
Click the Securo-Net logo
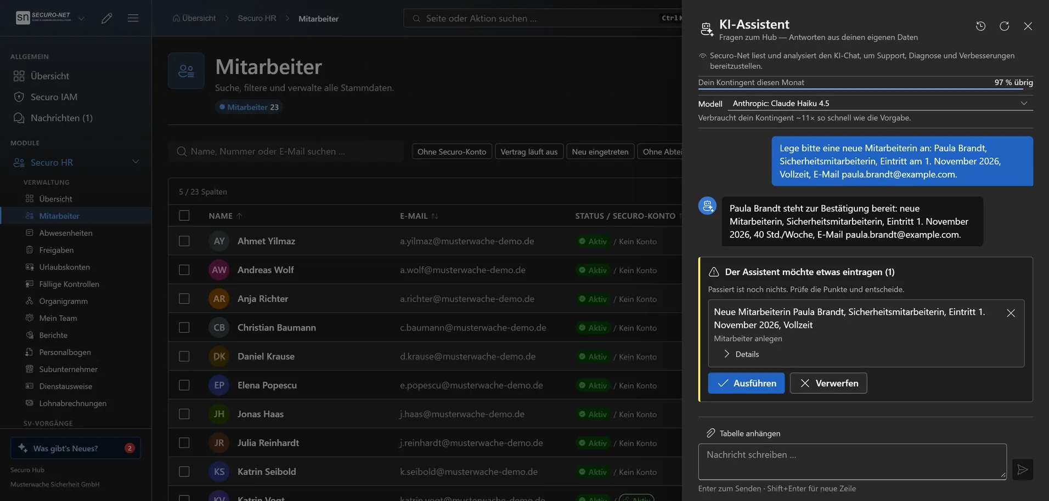point(43,18)
